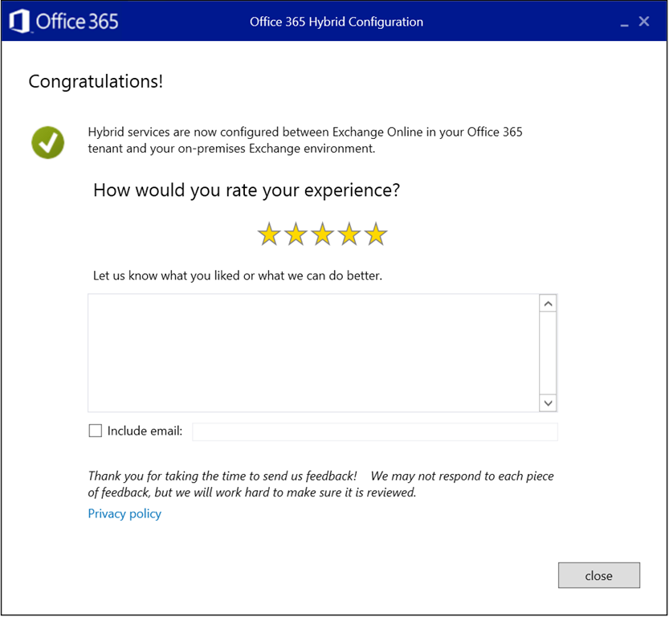669x617 pixels.
Task: Give five stars via the last star
Action: click(376, 234)
